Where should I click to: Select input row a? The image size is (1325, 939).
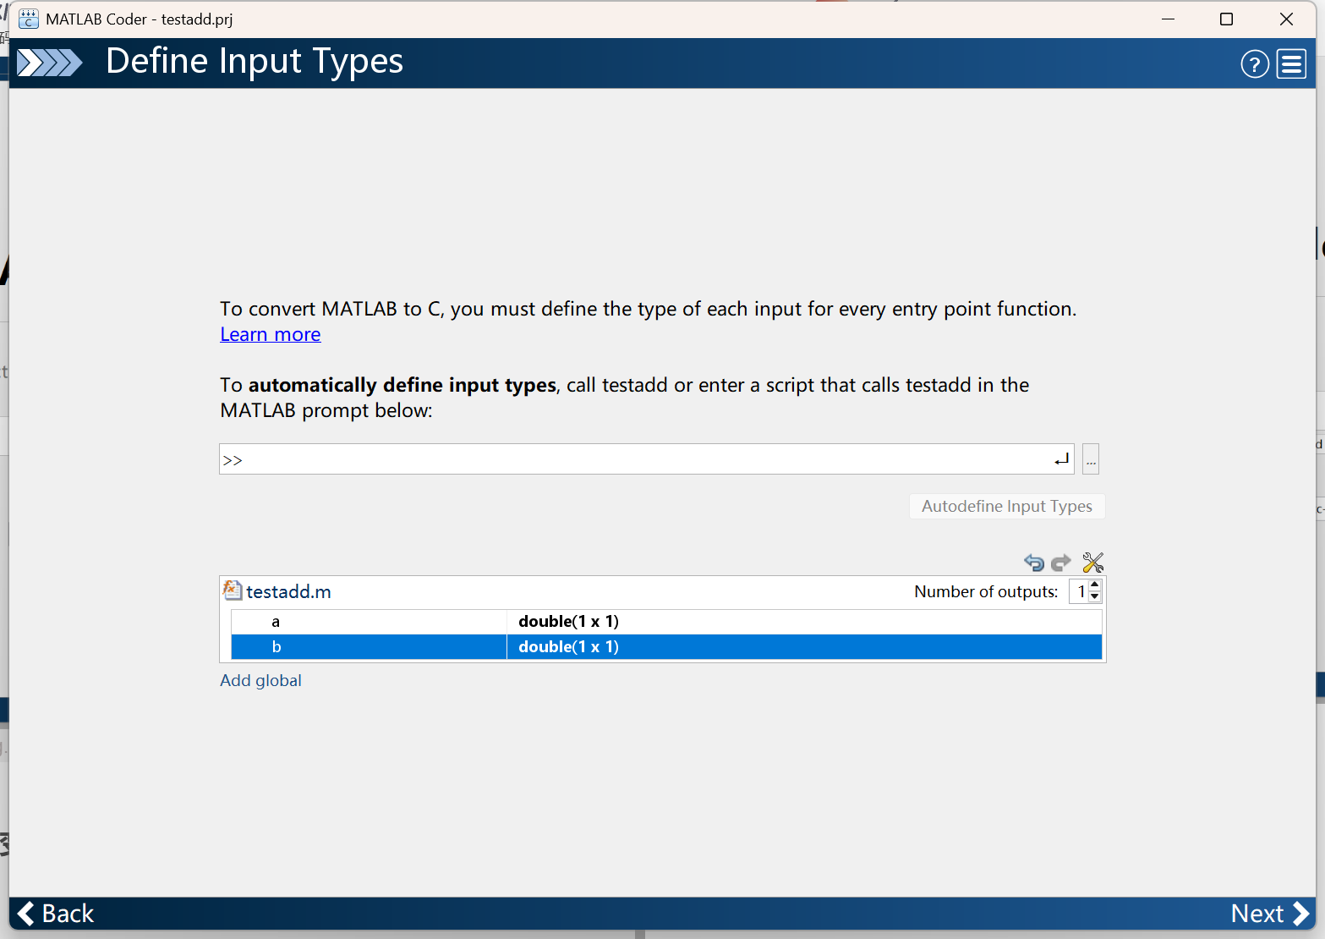coord(666,622)
